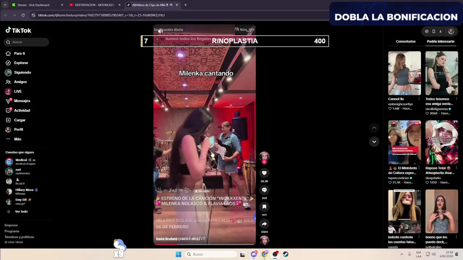463x260 pixels.
Task: Open Mensajes inbox
Action: 22,101
